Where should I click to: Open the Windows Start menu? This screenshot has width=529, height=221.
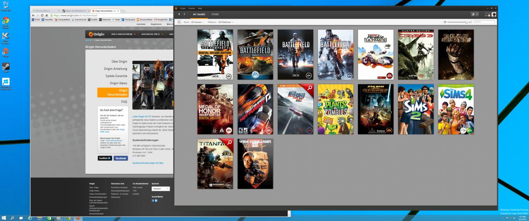click(4, 218)
